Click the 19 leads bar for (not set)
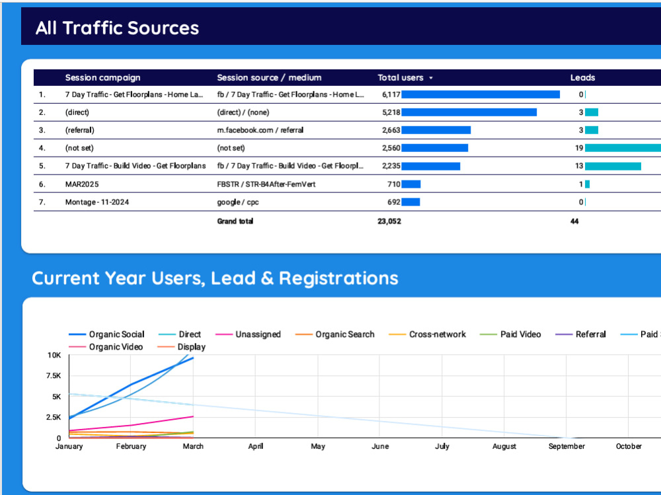Screen dimensions: 661x495 point(623,148)
